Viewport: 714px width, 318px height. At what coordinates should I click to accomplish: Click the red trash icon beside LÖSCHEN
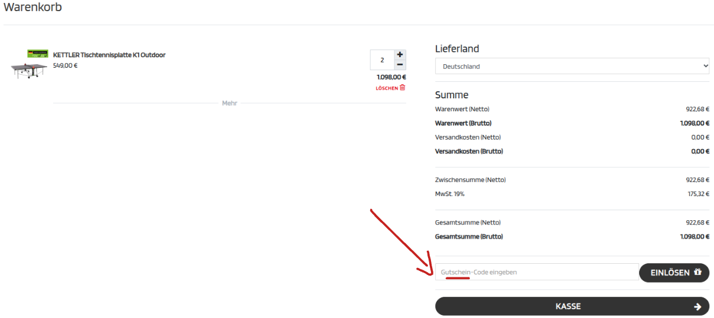[403, 88]
